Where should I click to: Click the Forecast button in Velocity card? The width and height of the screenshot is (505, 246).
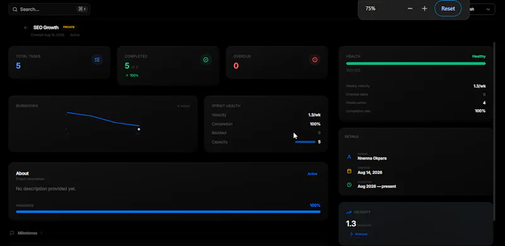tap(359, 234)
